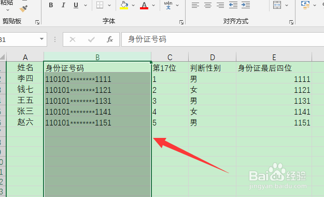The image size is (324, 197).
Task: Click name cell 李四
Action: pos(25,78)
